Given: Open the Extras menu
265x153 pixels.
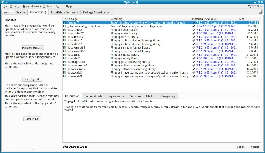Looking at the screenshot, I should point(59,6).
